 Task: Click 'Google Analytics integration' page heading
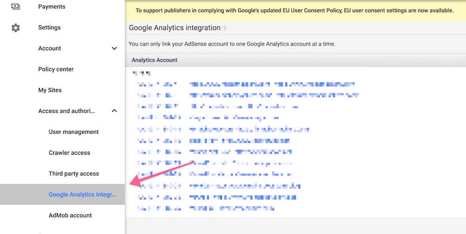tap(175, 28)
